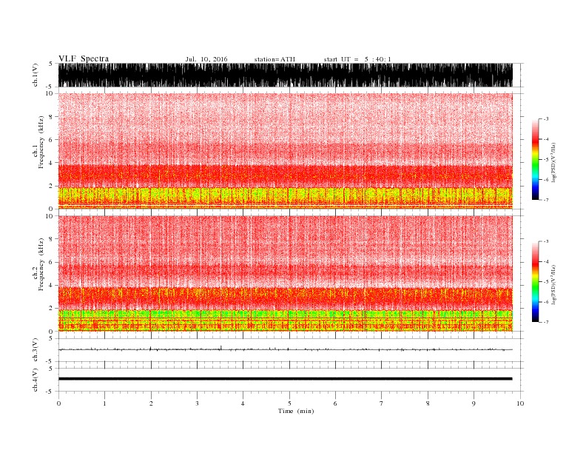586x453 pixels.
Task: Click the ch.2 colorbar 'log(PSD)(V²/Hz)' label
Action: (x=554, y=285)
